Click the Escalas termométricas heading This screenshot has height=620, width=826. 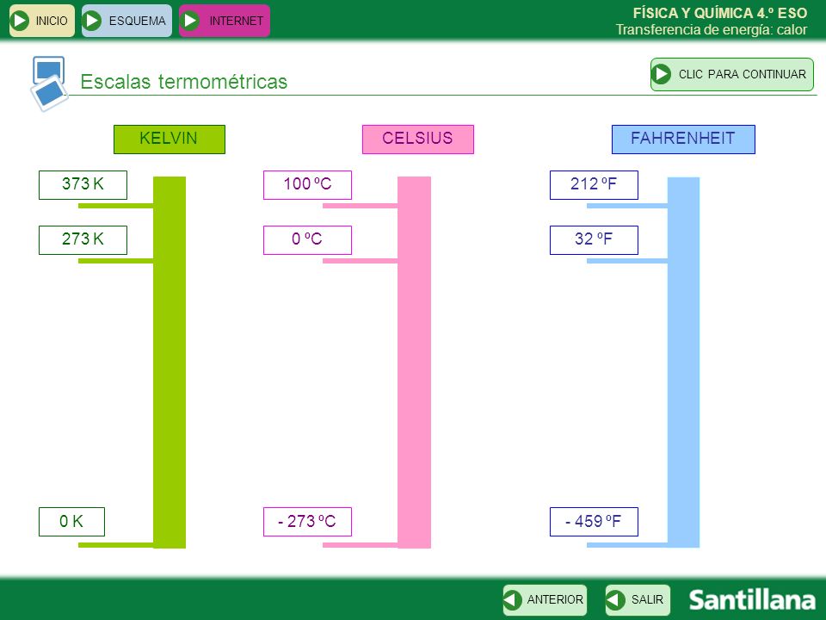point(184,82)
